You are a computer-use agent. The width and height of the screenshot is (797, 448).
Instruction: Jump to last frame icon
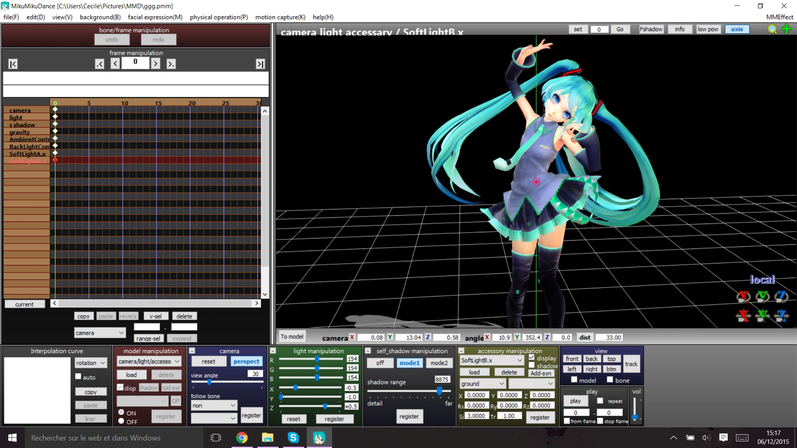click(x=260, y=64)
